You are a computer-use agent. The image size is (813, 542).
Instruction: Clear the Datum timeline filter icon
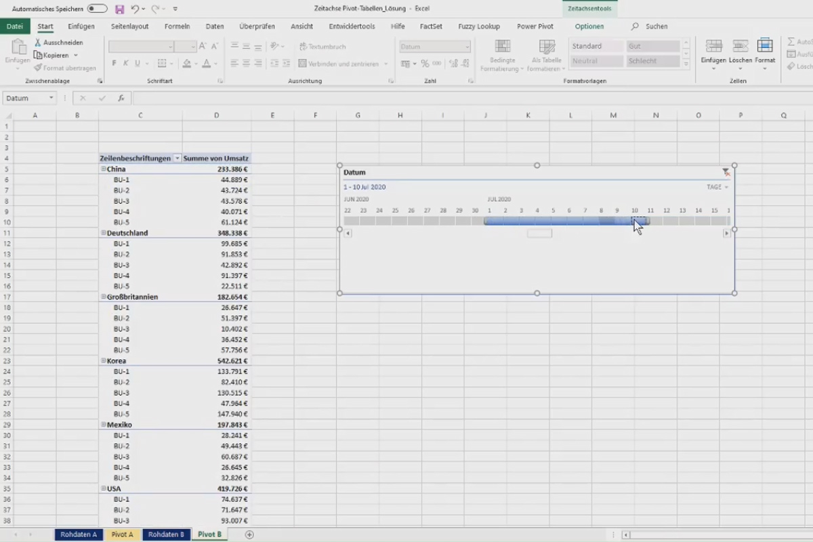[x=726, y=172]
